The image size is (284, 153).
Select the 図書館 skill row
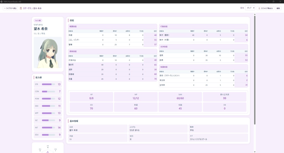point(113,74)
